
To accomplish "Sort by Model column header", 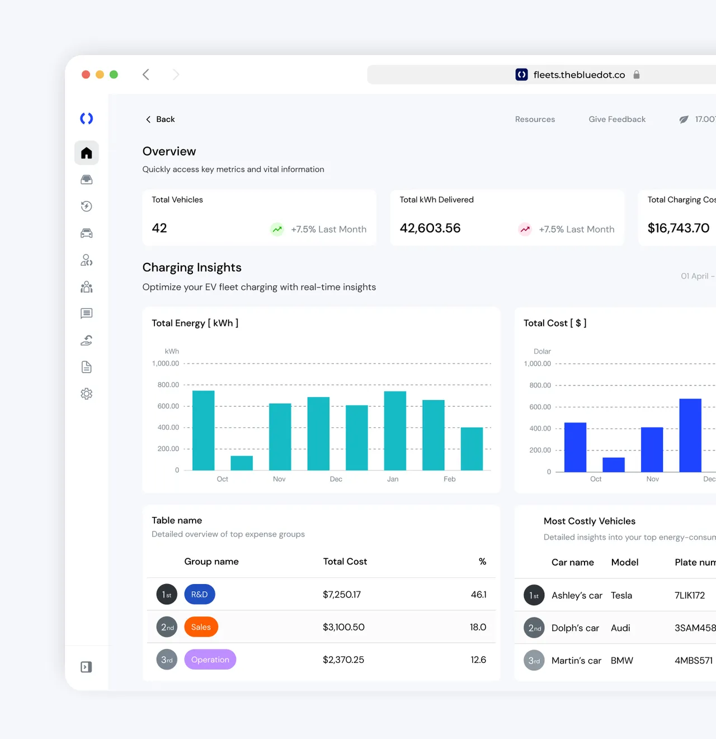I will 625,562.
